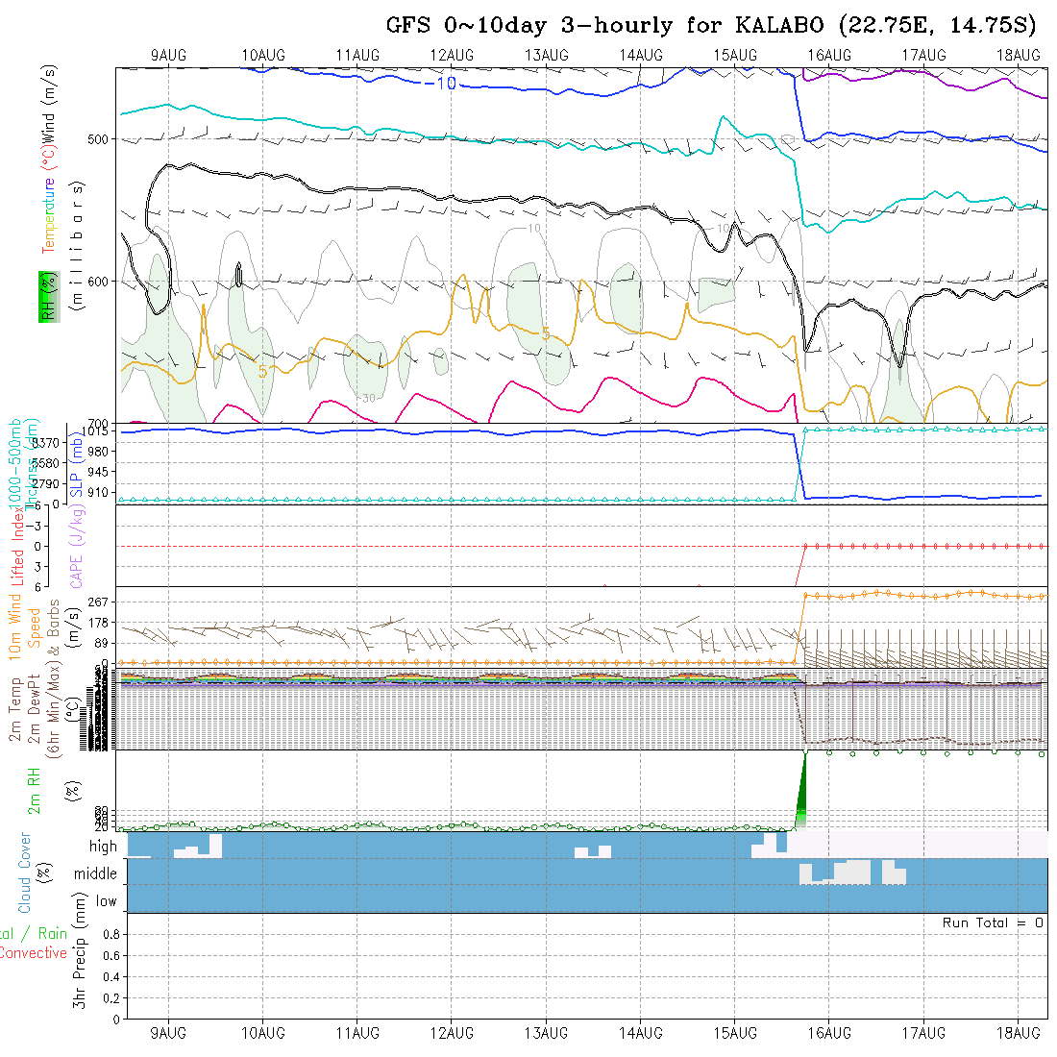Click the green 'RH (%)' legend label

49,297
